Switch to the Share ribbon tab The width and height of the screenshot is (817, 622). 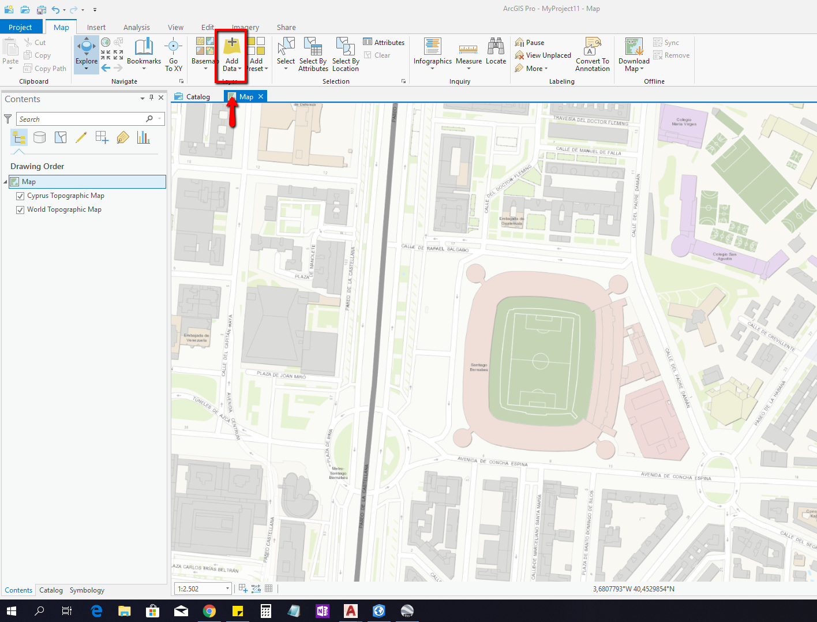coord(286,27)
